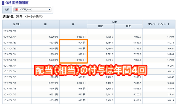
Task: Click the 期近 sub-column header
Action: point(101,26)
